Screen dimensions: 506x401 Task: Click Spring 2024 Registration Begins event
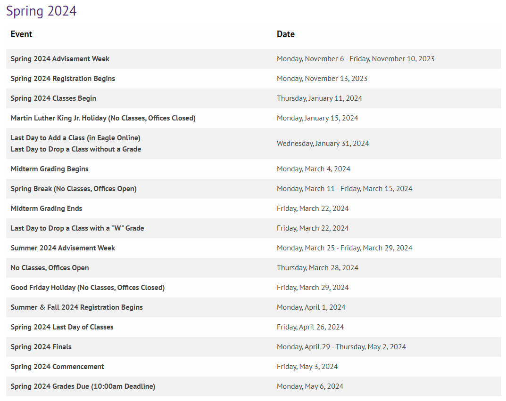[63, 79]
